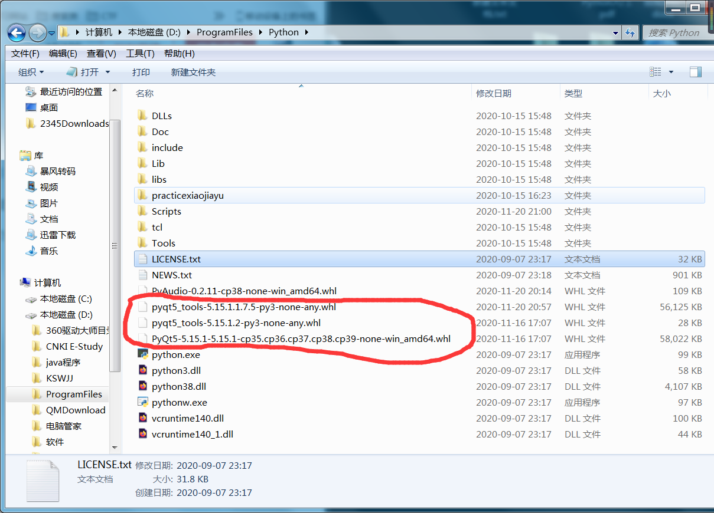Click the Back navigation arrow
This screenshot has height=513, width=714.
[x=17, y=33]
